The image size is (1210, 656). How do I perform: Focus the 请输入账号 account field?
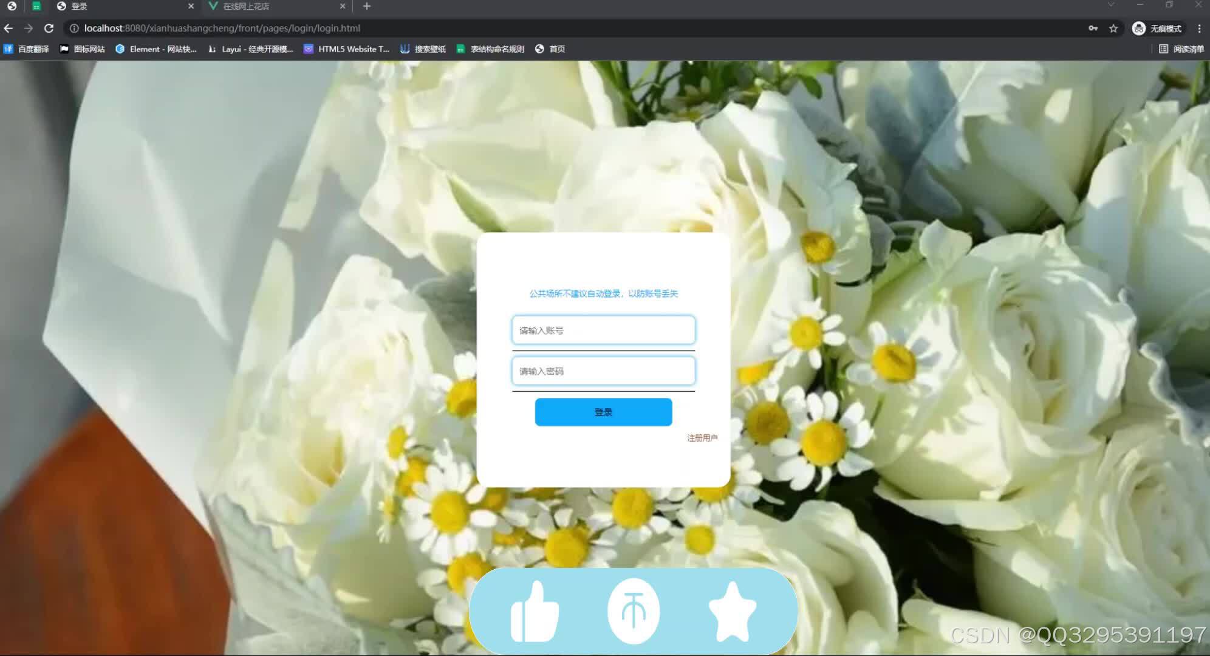coord(603,330)
